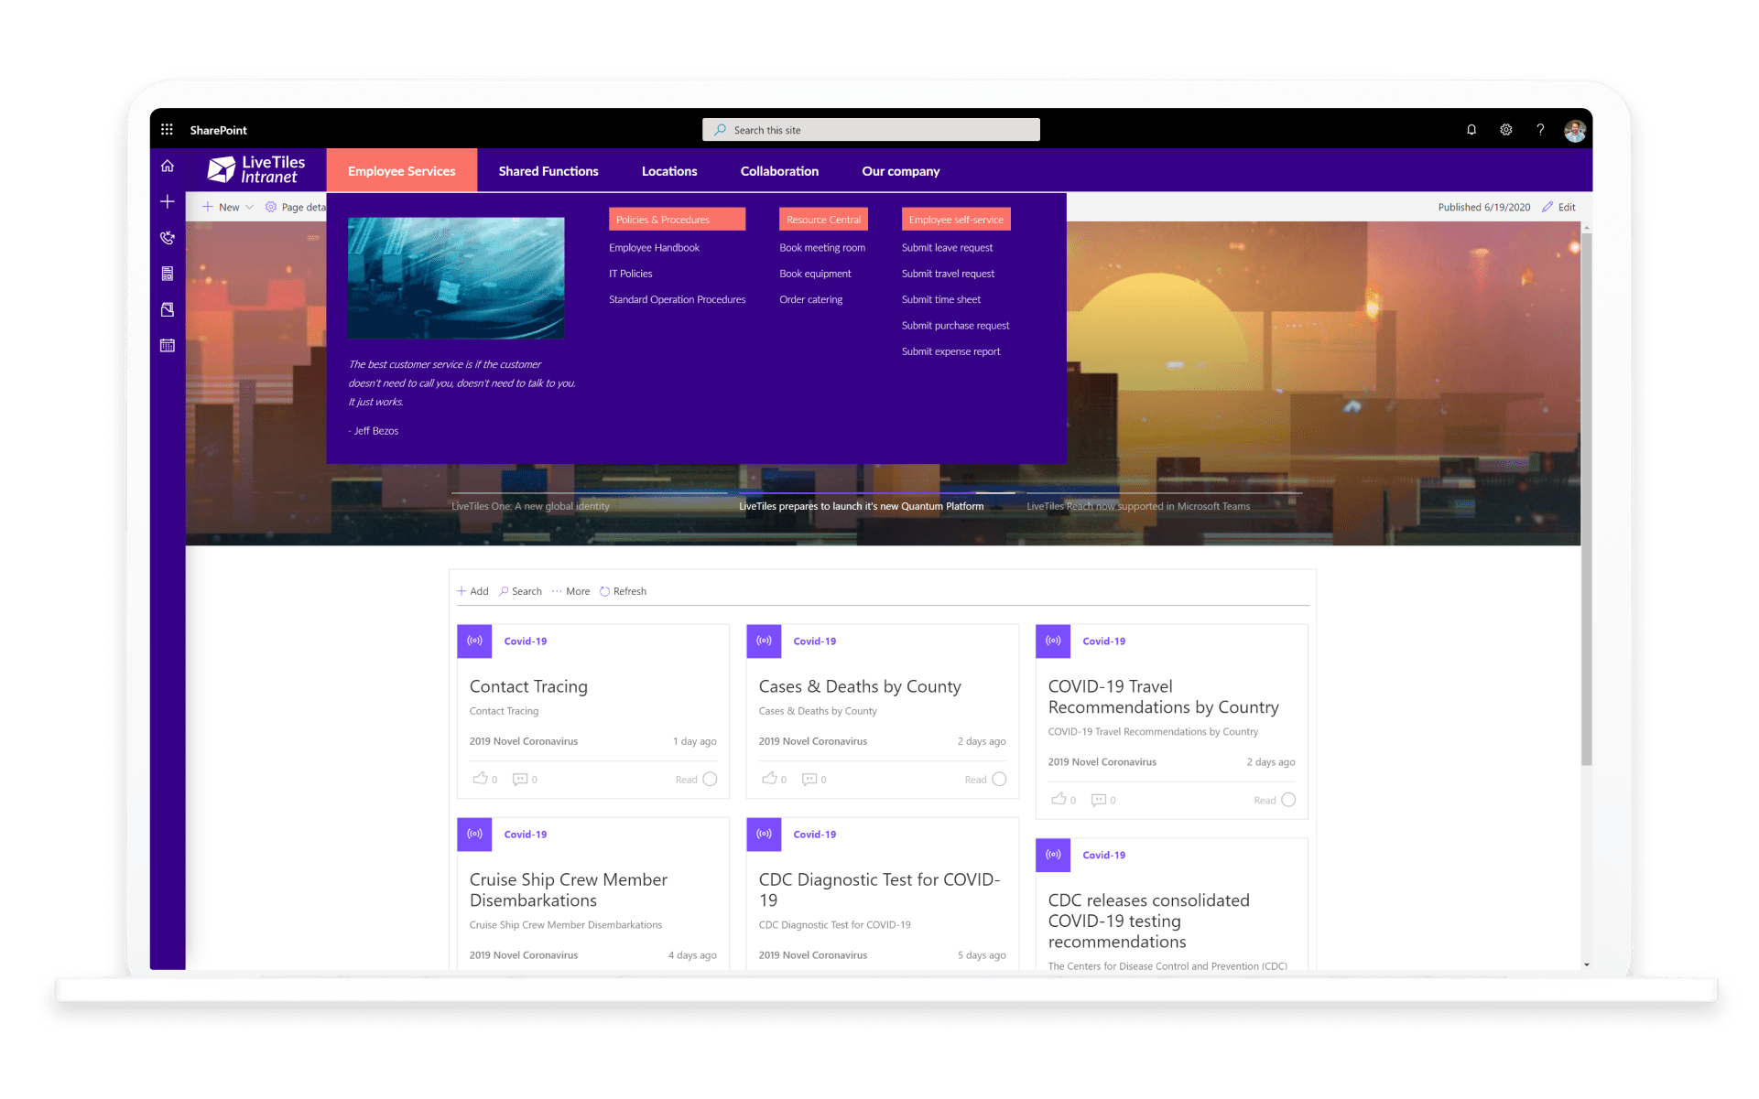1759x1099 pixels.
Task: Open the settings gear in header
Action: click(1505, 130)
